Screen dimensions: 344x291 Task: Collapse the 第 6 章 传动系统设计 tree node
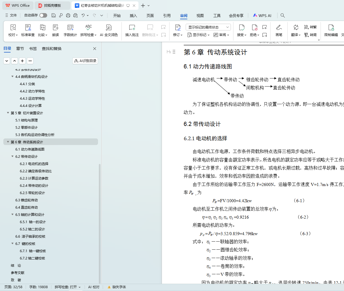point(8,142)
